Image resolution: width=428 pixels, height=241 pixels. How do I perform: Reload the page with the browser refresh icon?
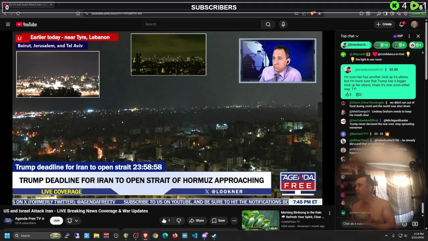[18, 13]
